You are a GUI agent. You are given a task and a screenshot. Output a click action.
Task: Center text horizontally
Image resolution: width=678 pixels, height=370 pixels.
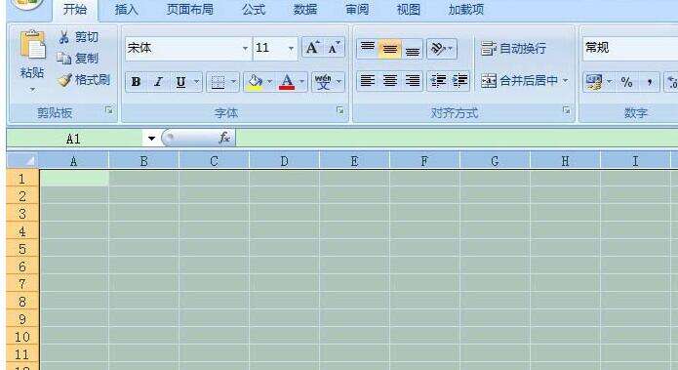390,81
